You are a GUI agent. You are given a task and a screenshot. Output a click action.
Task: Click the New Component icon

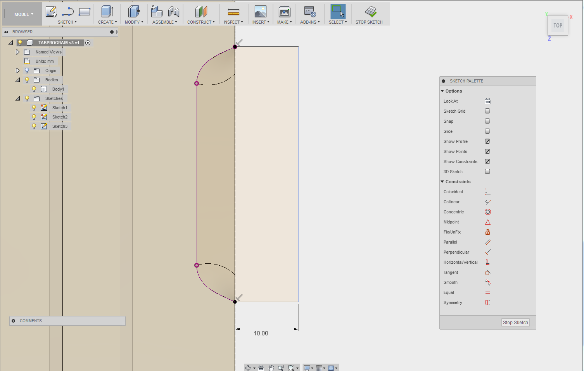pos(156,12)
